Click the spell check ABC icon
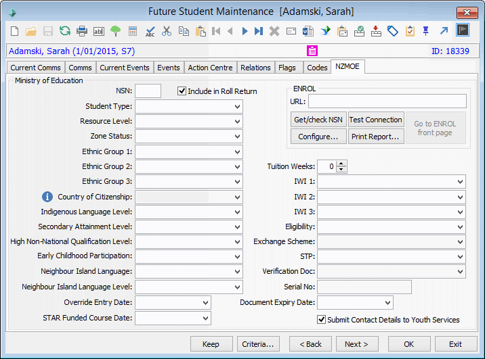 point(150,31)
